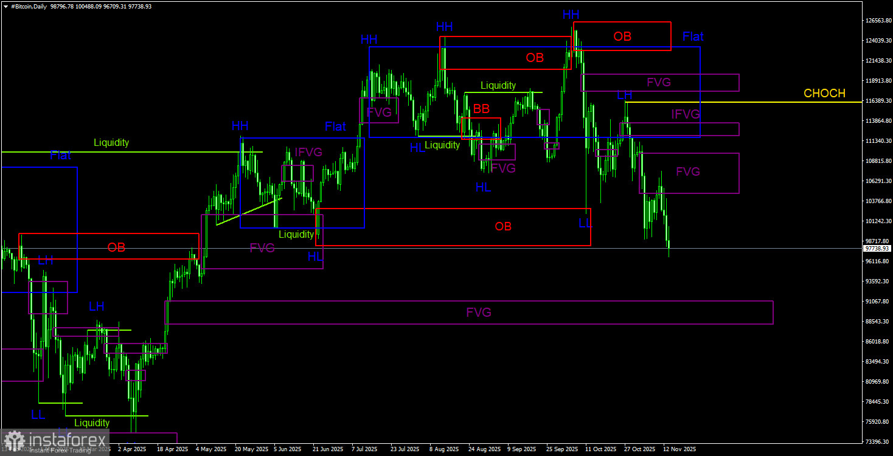This screenshot has height=456, width=893.
Task: Select the highlighted 97738.93 current price tag
Action: click(877, 249)
